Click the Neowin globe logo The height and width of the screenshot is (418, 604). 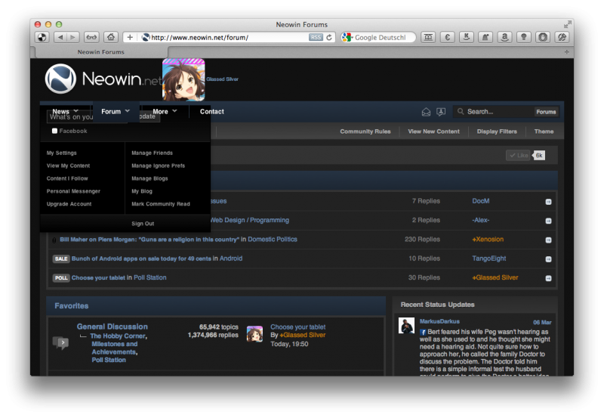coord(60,79)
